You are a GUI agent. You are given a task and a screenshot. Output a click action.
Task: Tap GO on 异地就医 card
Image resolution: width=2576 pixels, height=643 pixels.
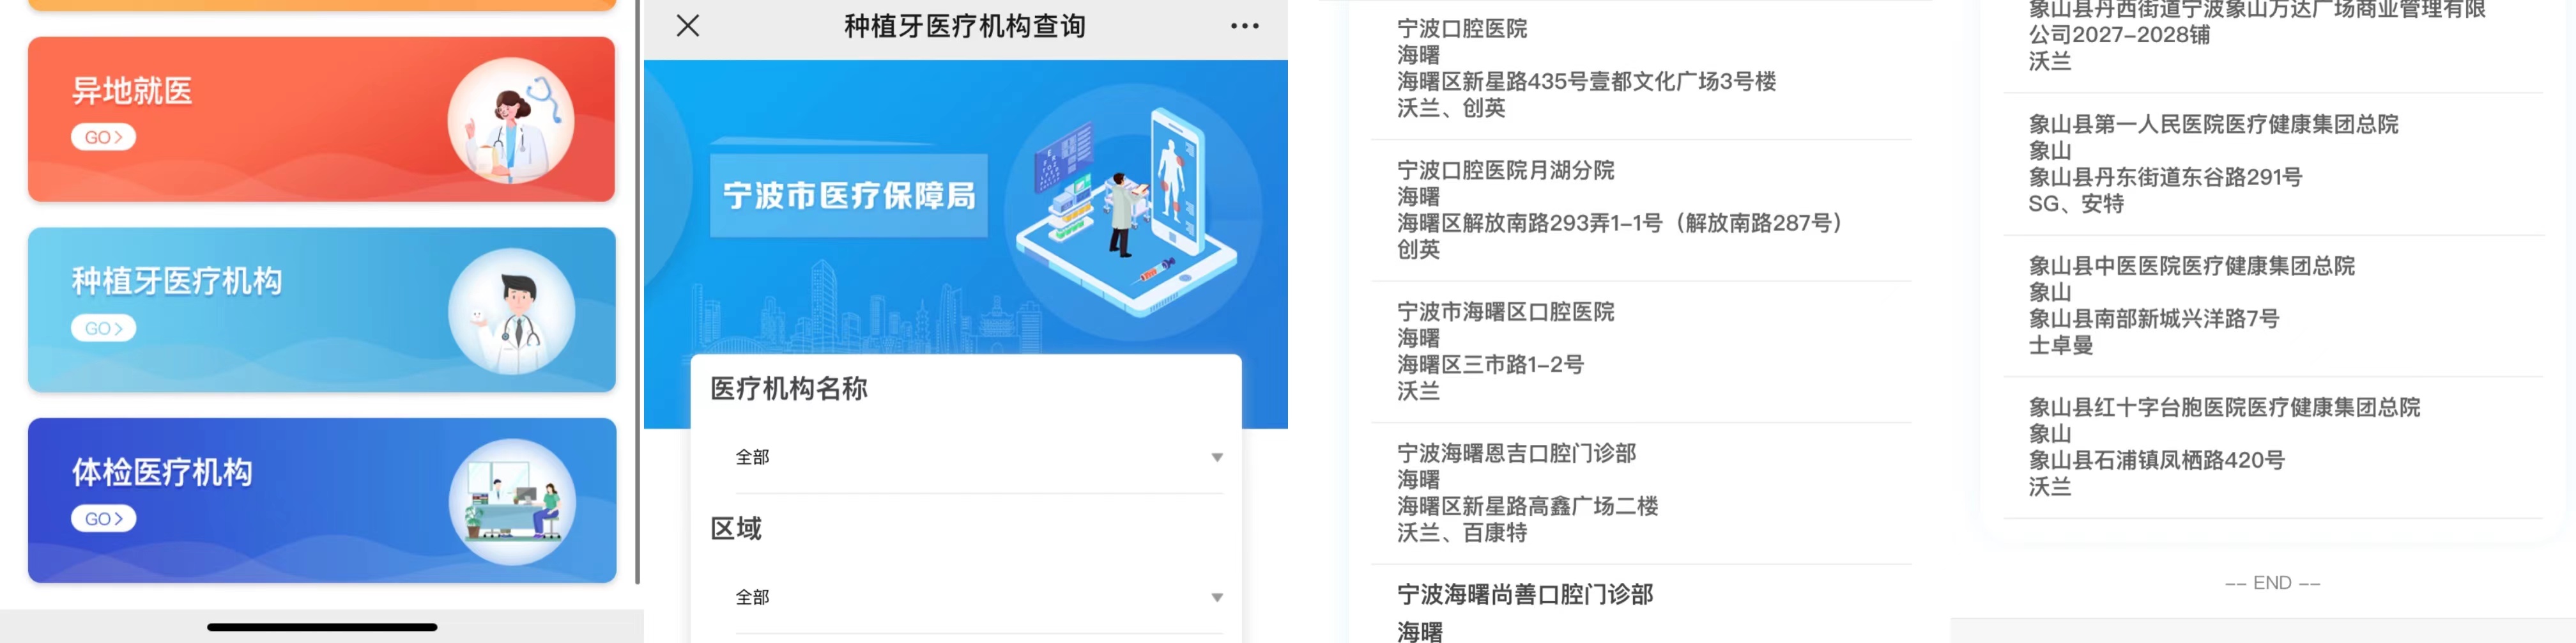click(x=103, y=137)
